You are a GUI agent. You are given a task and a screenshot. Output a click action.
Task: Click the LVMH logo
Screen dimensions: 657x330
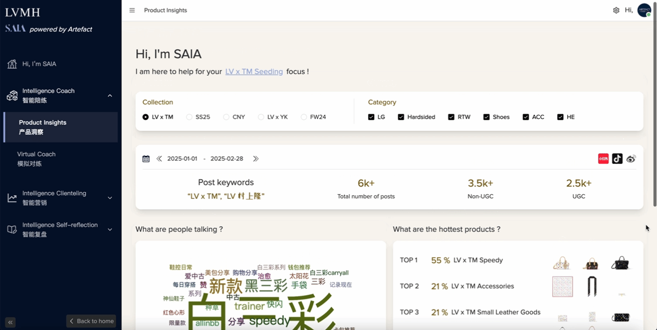point(23,12)
